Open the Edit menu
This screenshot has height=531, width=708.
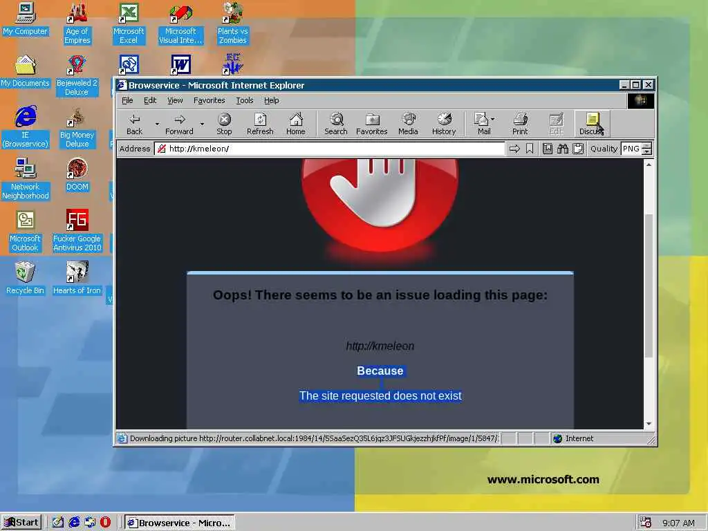click(x=150, y=101)
